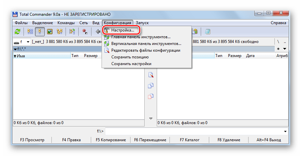Image resolution: width=301 pixels, height=156 pixels.
Task: Click left status '0 Кб из 0 Кб, файлов: 0 из 0'
Action: 39,123
